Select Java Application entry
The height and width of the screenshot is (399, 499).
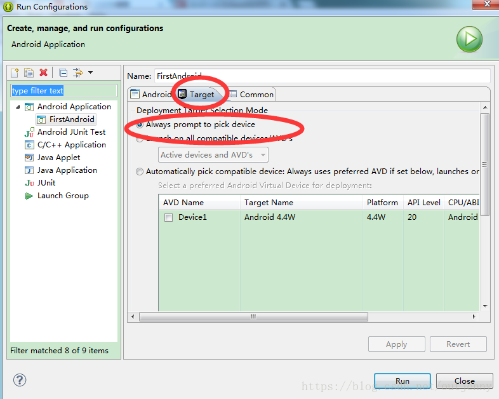click(x=67, y=170)
